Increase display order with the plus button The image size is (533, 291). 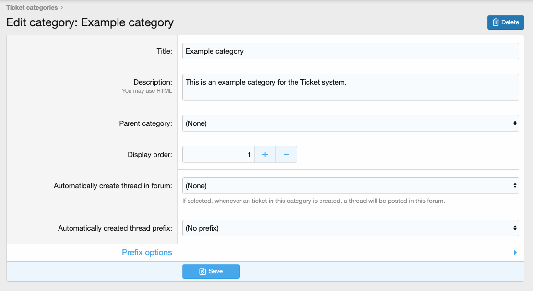(x=265, y=155)
